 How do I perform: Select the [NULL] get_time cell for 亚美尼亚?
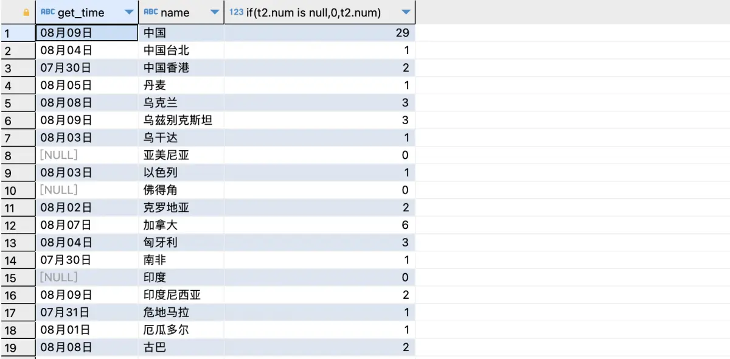pyautogui.click(x=87, y=155)
